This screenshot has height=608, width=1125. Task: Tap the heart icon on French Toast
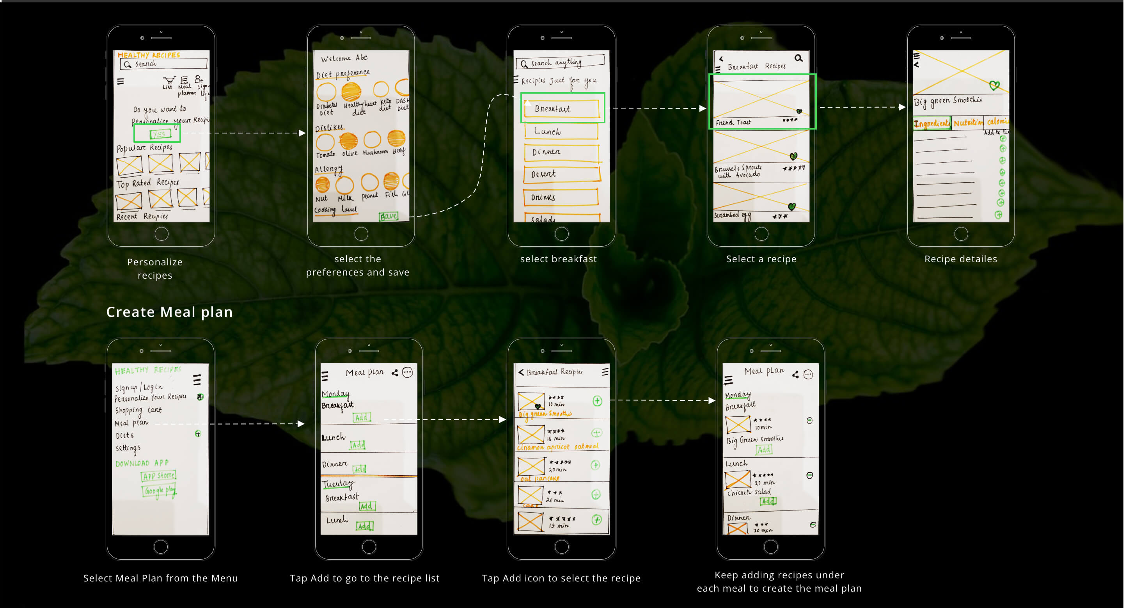click(x=799, y=111)
